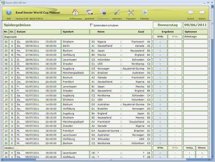Click '14:00:00' time in match 14

[51, 96]
